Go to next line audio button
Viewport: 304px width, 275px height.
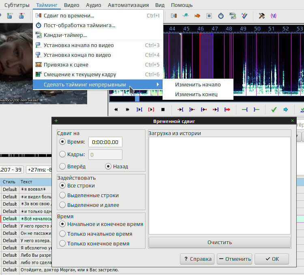(128, 110)
